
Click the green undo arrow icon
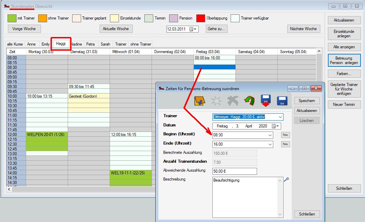tap(250, 101)
